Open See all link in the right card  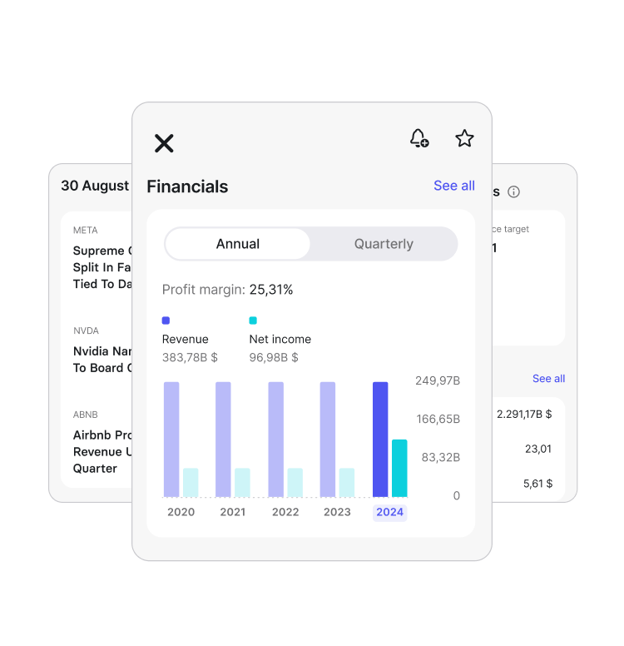[x=548, y=379]
